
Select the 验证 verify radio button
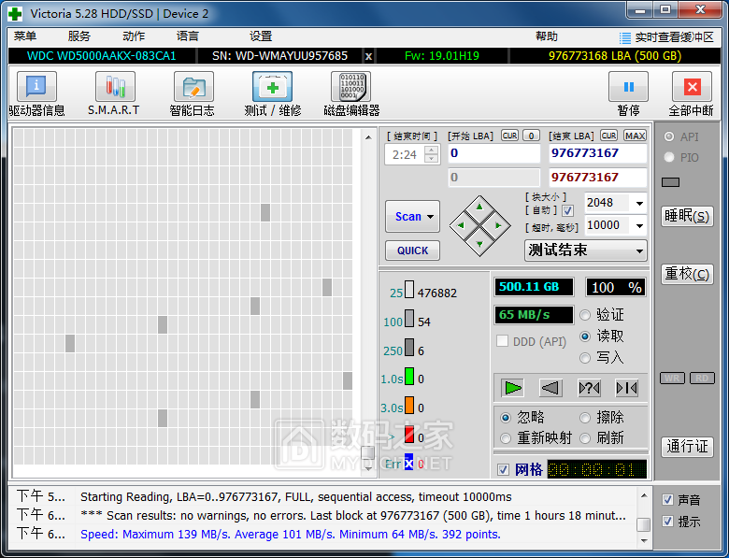[585, 315]
